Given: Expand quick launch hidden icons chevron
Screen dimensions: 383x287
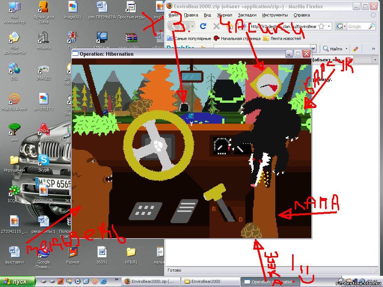Looking at the screenshot, I should tap(117, 280).
